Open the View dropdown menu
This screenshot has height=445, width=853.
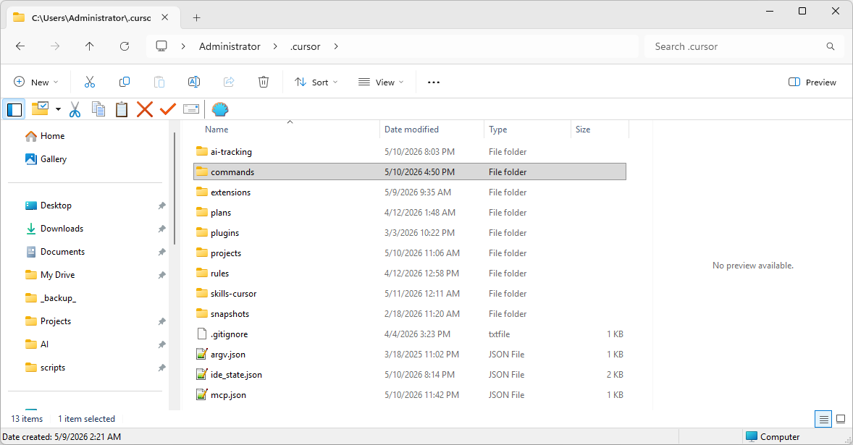pos(381,82)
